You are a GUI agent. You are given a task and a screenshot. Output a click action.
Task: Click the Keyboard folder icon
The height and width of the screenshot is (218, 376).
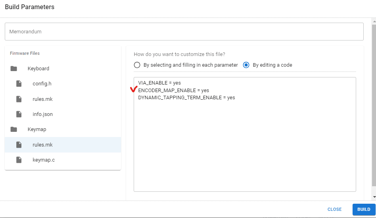13,69
